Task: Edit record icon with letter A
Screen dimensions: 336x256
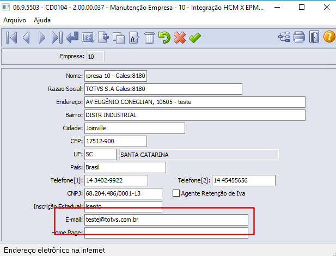Action: coord(134,38)
